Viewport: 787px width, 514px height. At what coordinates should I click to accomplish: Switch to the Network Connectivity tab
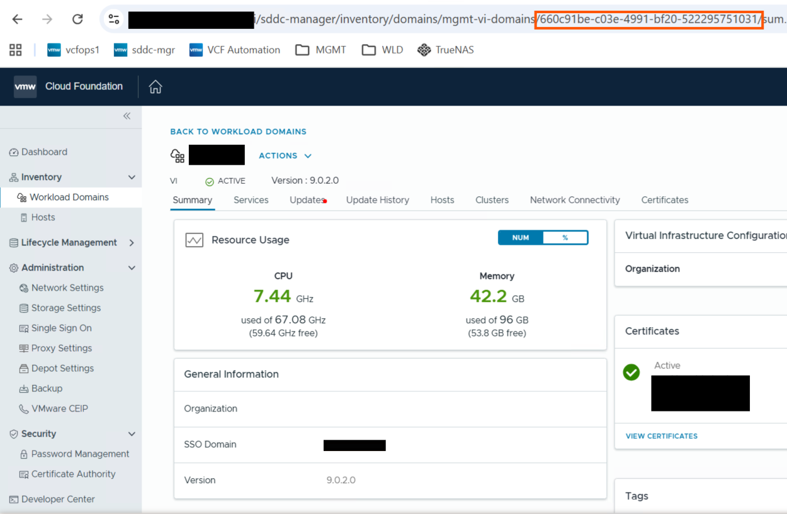click(575, 200)
